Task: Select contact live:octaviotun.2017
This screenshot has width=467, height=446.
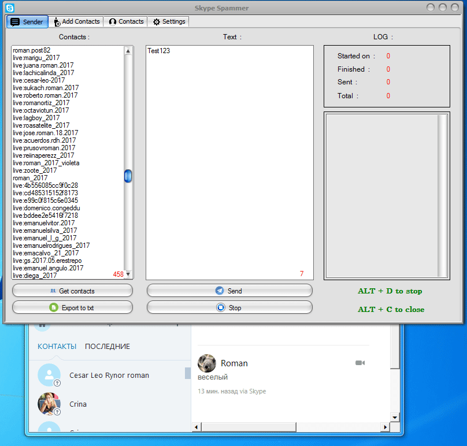Action: point(41,110)
